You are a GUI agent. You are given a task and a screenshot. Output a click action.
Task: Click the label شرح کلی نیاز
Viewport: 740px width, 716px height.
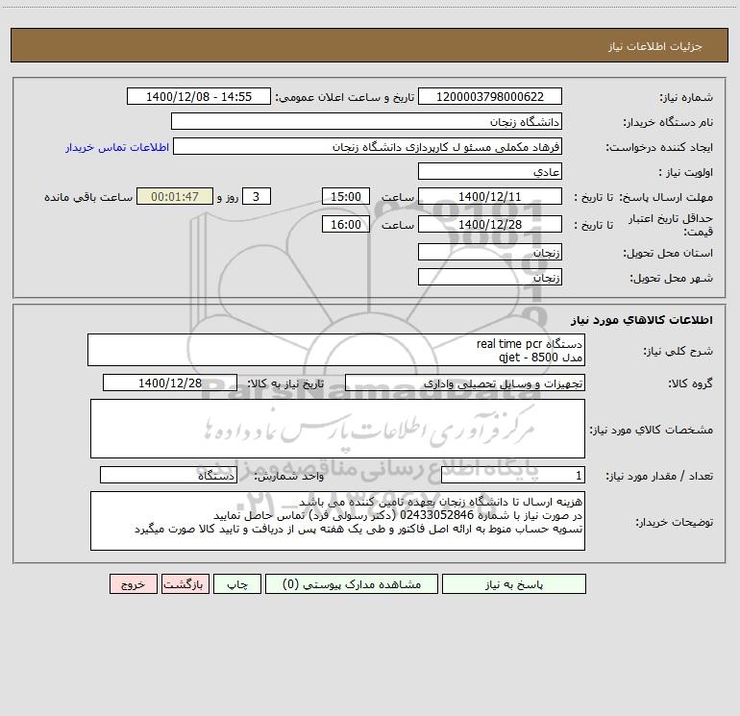coord(678,351)
